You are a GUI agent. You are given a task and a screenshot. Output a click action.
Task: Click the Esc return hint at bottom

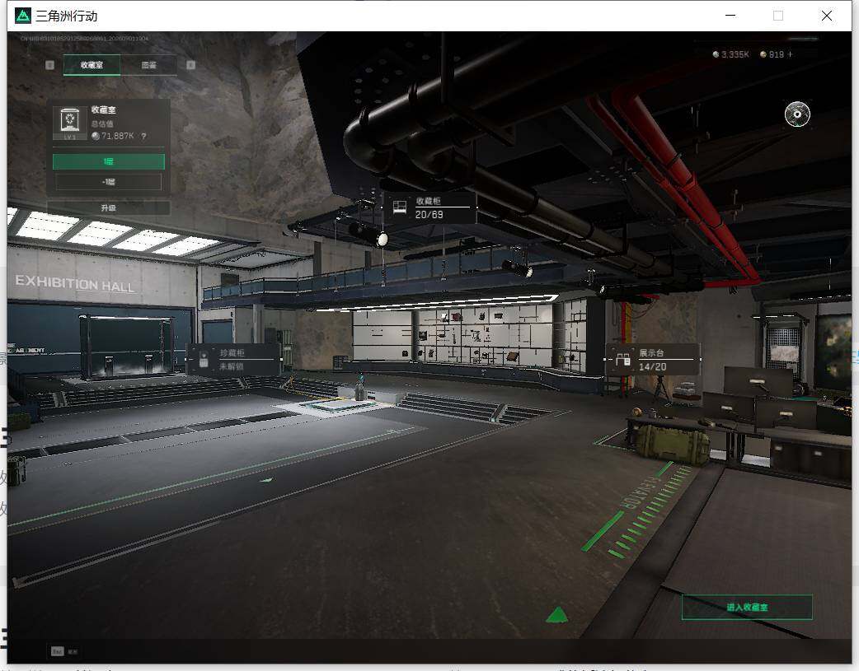point(64,651)
